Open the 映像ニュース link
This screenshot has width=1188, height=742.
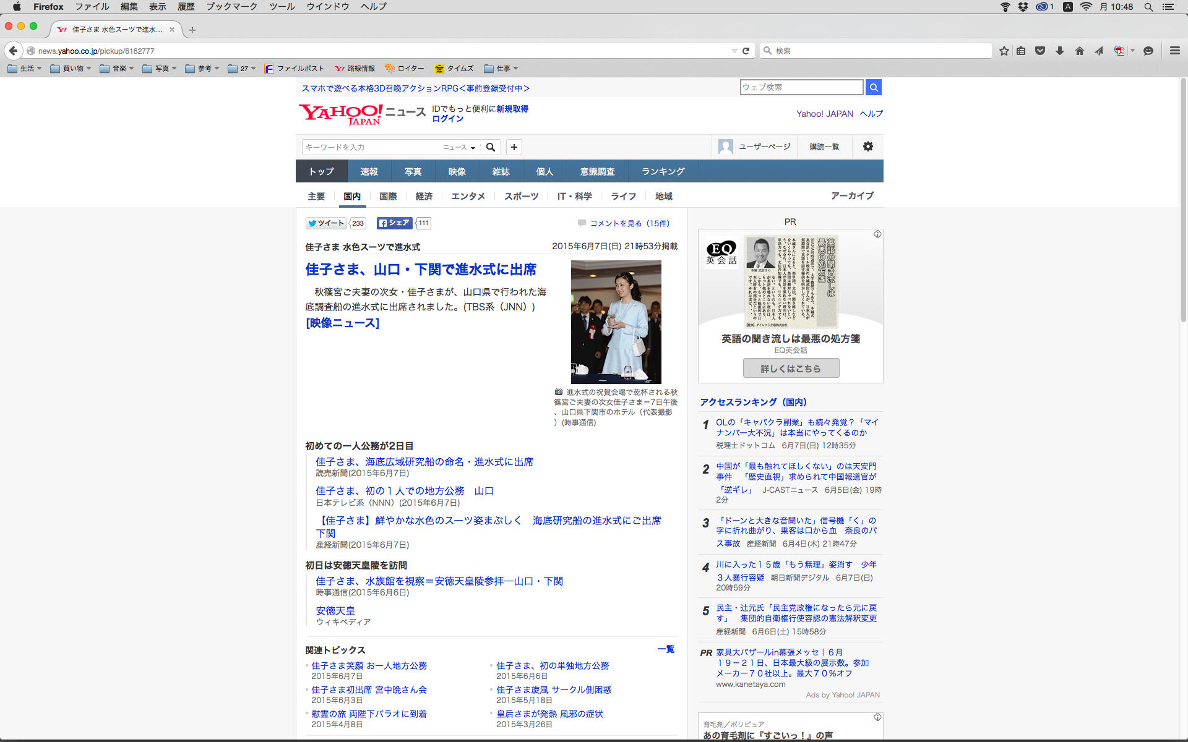point(342,323)
